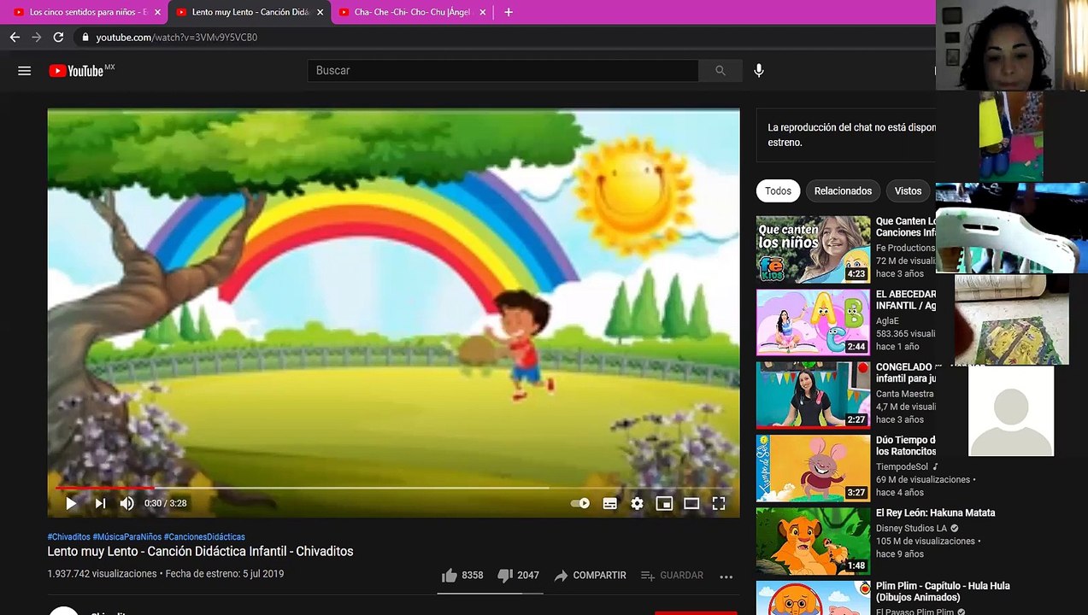The image size is (1088, 615).
Task: Open the 'Dúo Tiempo' mouse video thumbnail
Action: [x=813, y=468]
